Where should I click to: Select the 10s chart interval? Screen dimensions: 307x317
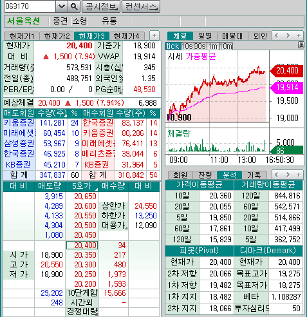pyautogui.click(x=187, y=46)
